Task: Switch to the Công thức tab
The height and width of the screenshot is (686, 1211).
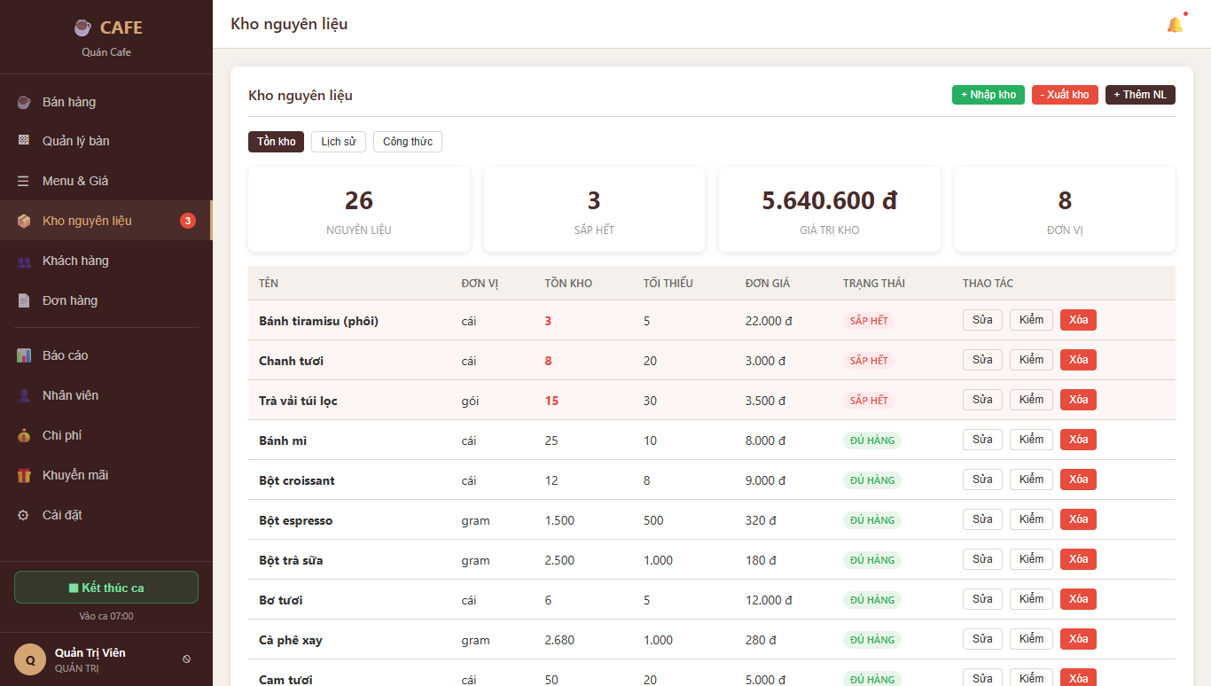Action: click(x=408, y=142)
